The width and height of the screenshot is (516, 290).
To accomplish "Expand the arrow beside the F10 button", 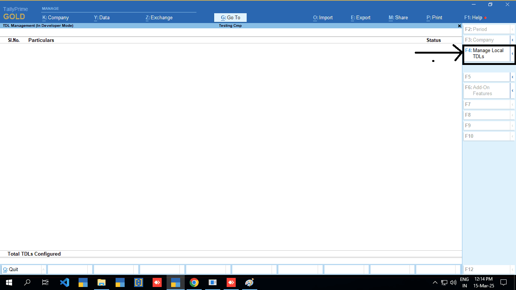I will click(513, 136).
